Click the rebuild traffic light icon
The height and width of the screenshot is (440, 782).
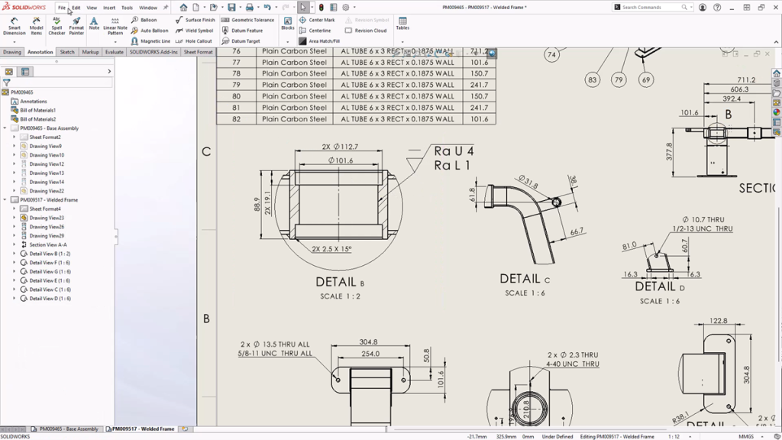(x=322, y=8)
